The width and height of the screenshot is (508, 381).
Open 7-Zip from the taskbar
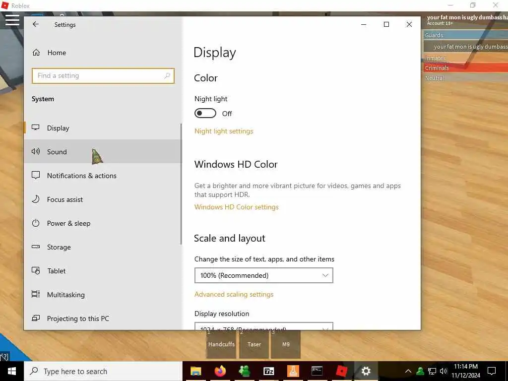268,371
